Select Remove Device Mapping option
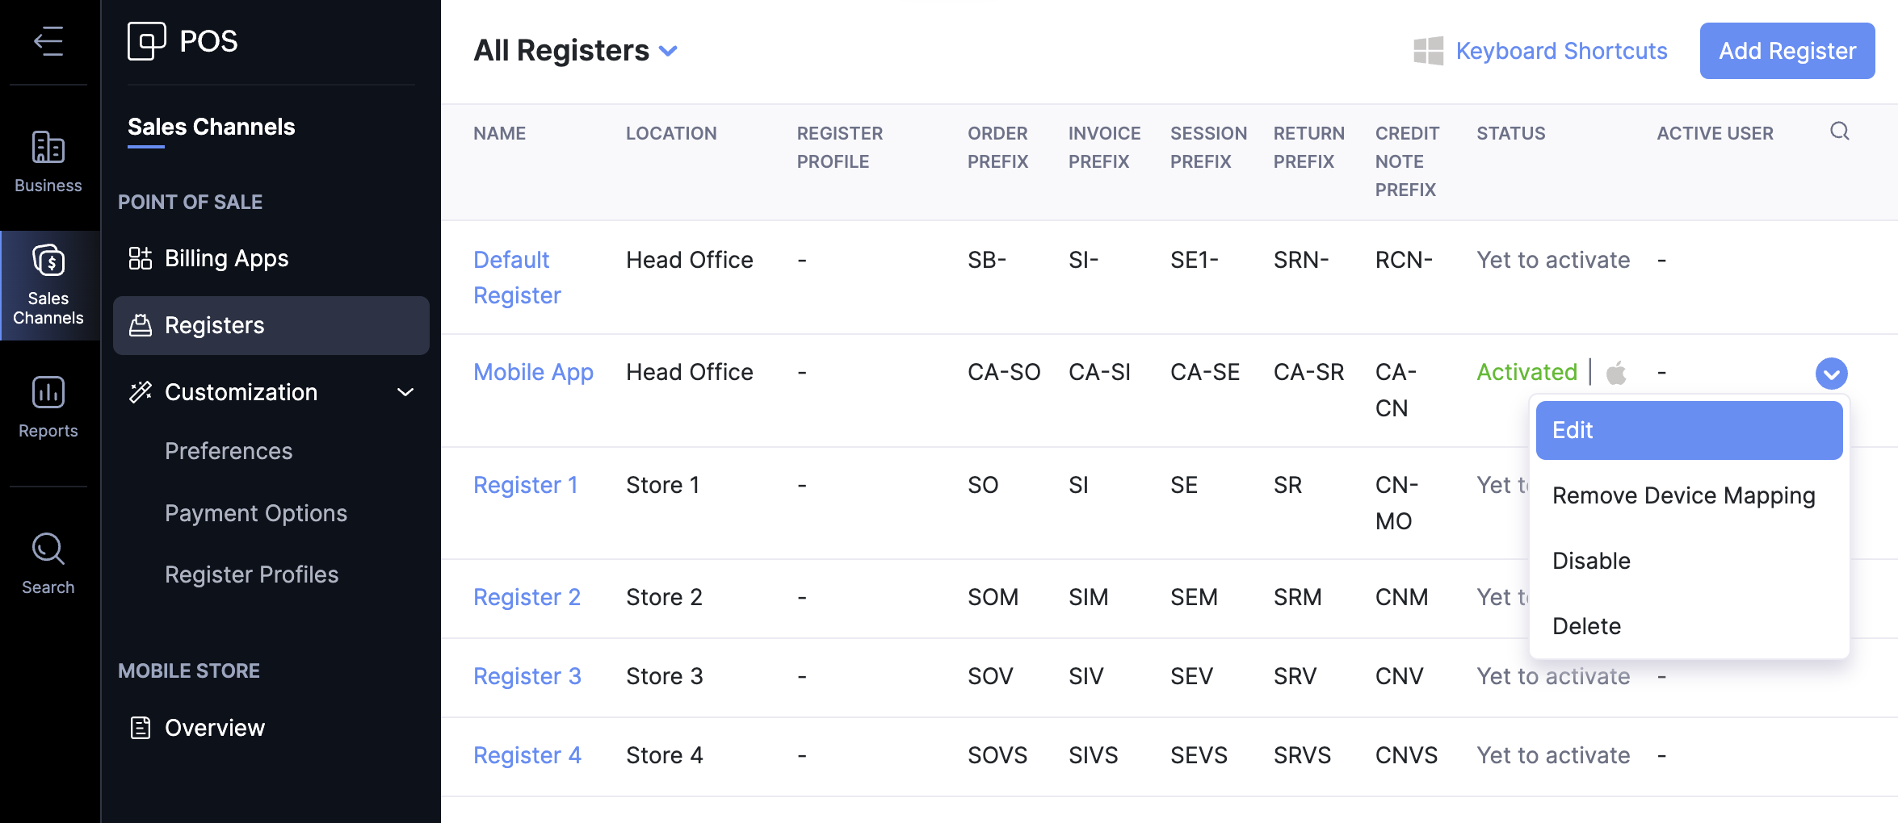 pos(1683,495)
